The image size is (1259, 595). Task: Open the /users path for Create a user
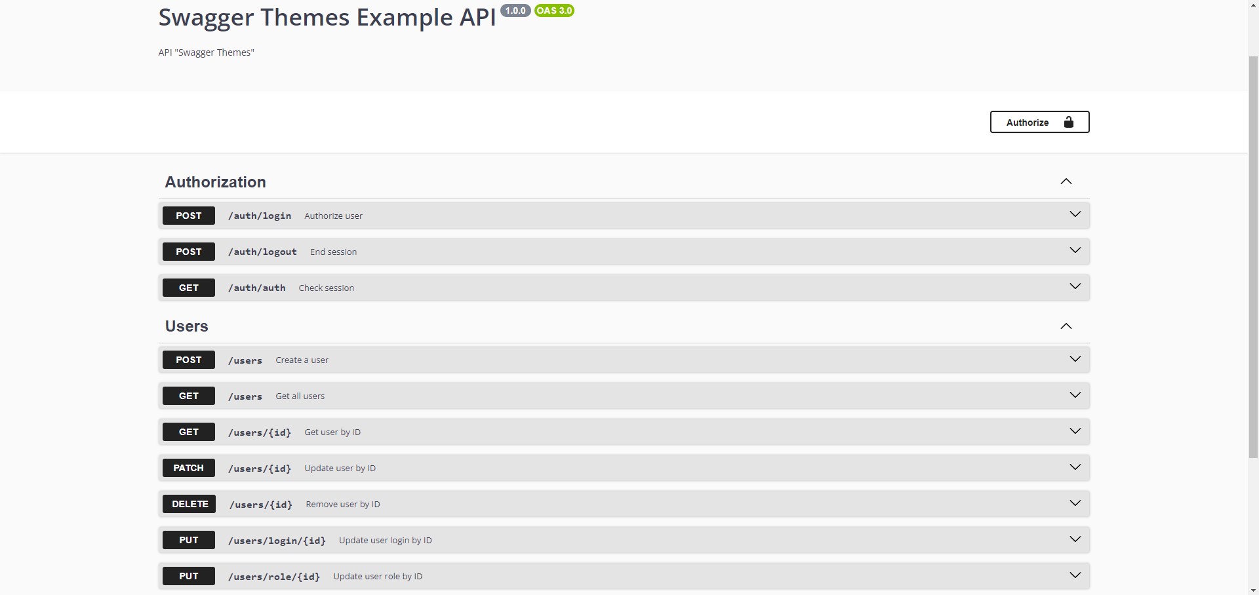[245, 360]
